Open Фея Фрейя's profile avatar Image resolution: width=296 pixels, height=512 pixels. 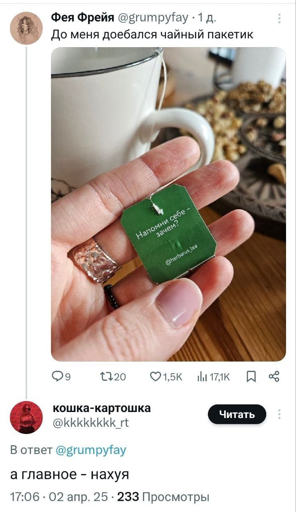tap(26, 28)
